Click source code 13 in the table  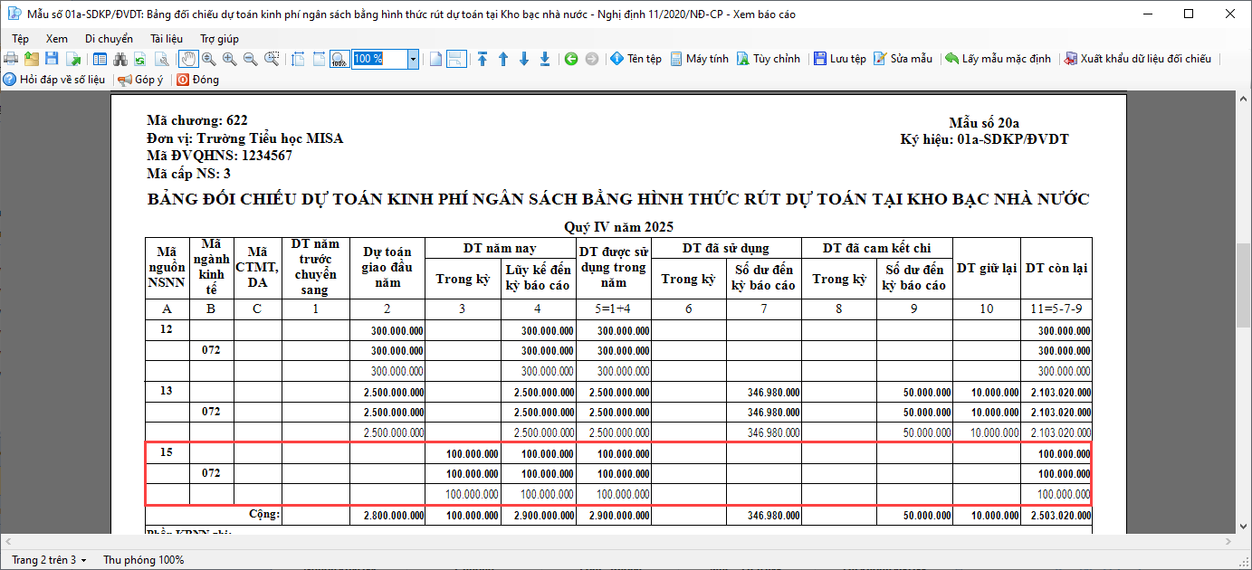[167, 391]
